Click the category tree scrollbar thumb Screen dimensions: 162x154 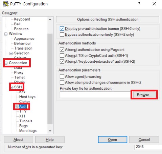coord(50,79)
